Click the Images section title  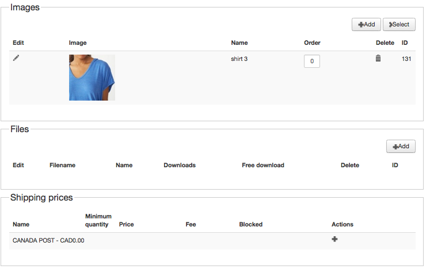(x=25, y=7)
